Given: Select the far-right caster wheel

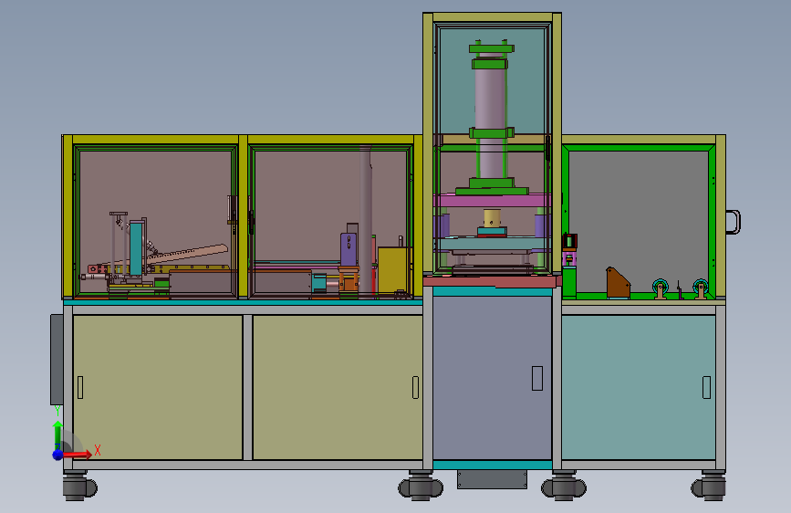Looking at the screenshot, I should tap(709, 486).
